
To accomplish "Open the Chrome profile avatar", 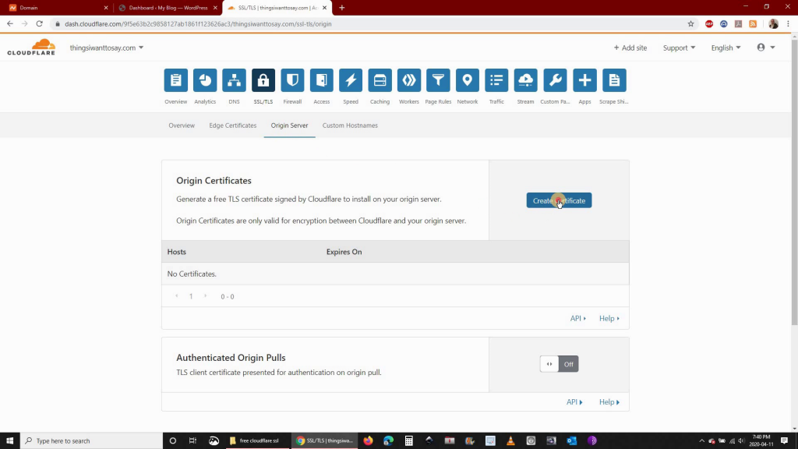I will tap(774, 24).
